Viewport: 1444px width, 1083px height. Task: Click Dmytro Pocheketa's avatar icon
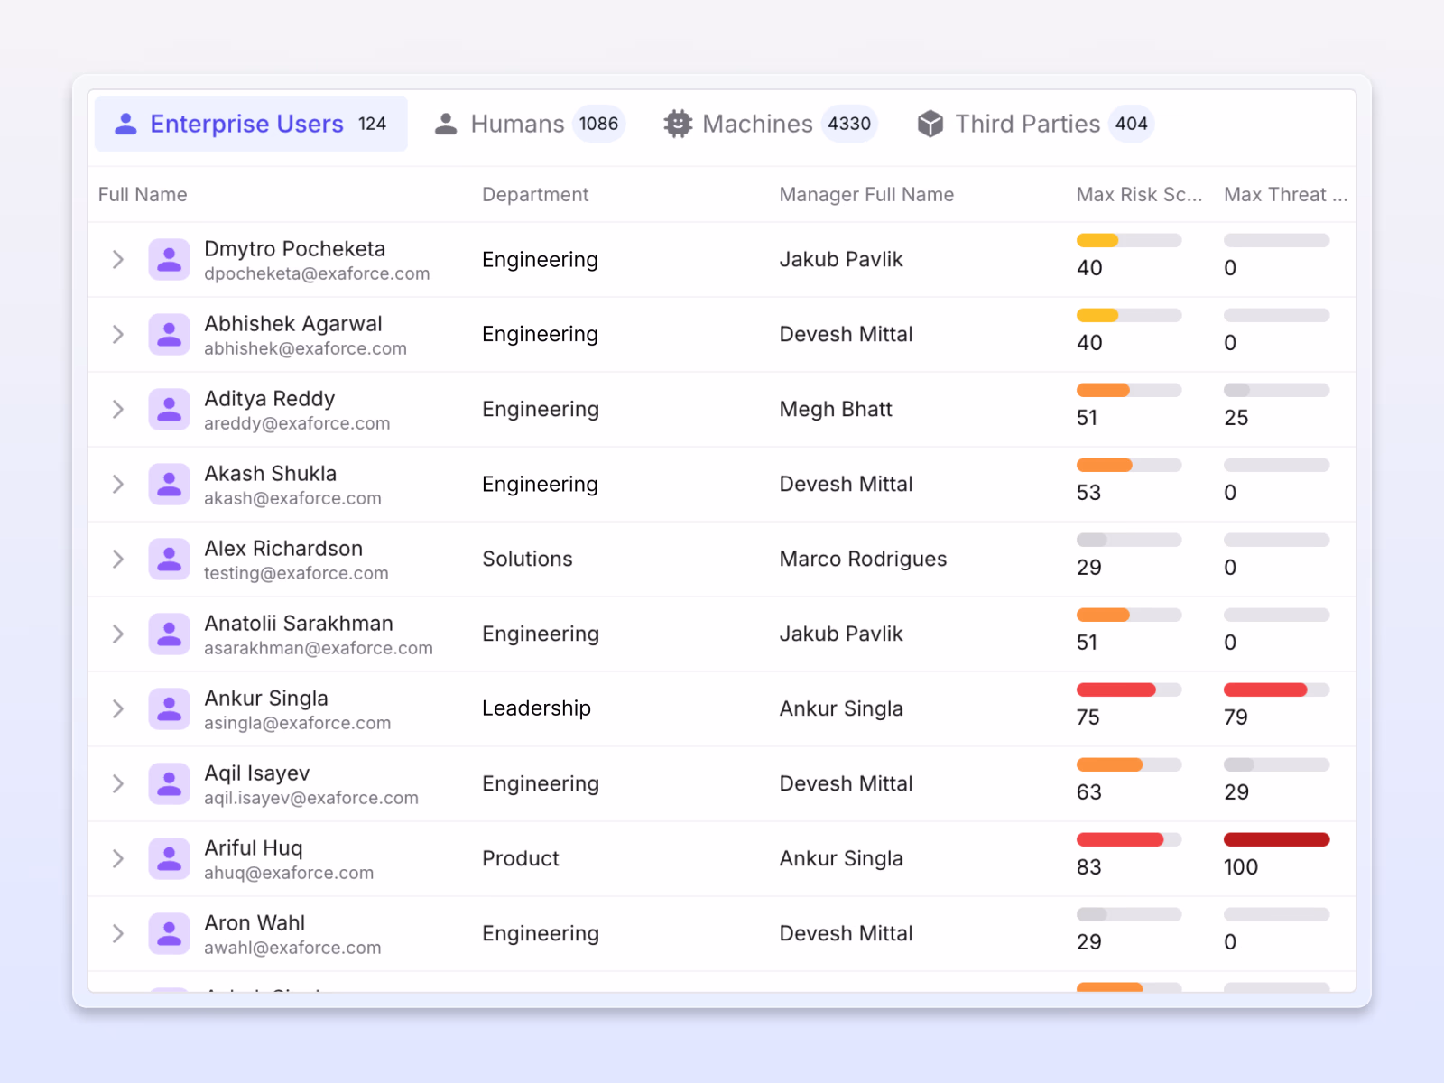tap(169, 259)
